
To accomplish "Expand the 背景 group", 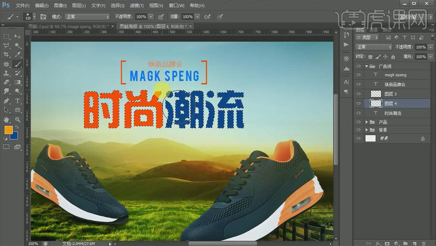I will (x=366, y=130).
